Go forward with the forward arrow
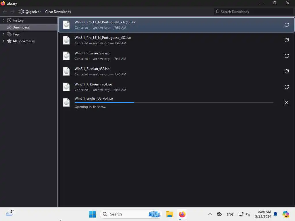 [12, 12]
